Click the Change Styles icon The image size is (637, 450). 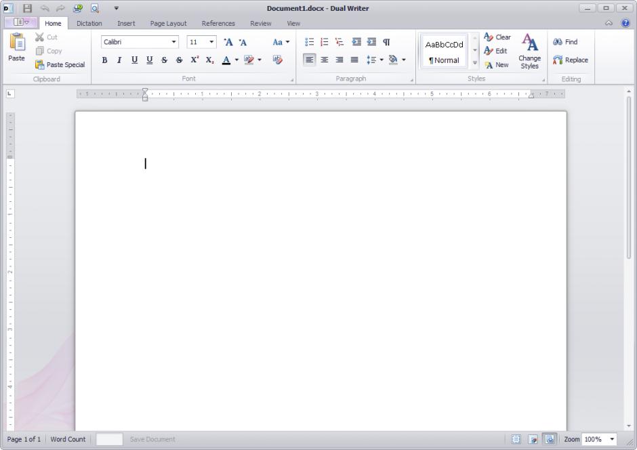point(529,51)
